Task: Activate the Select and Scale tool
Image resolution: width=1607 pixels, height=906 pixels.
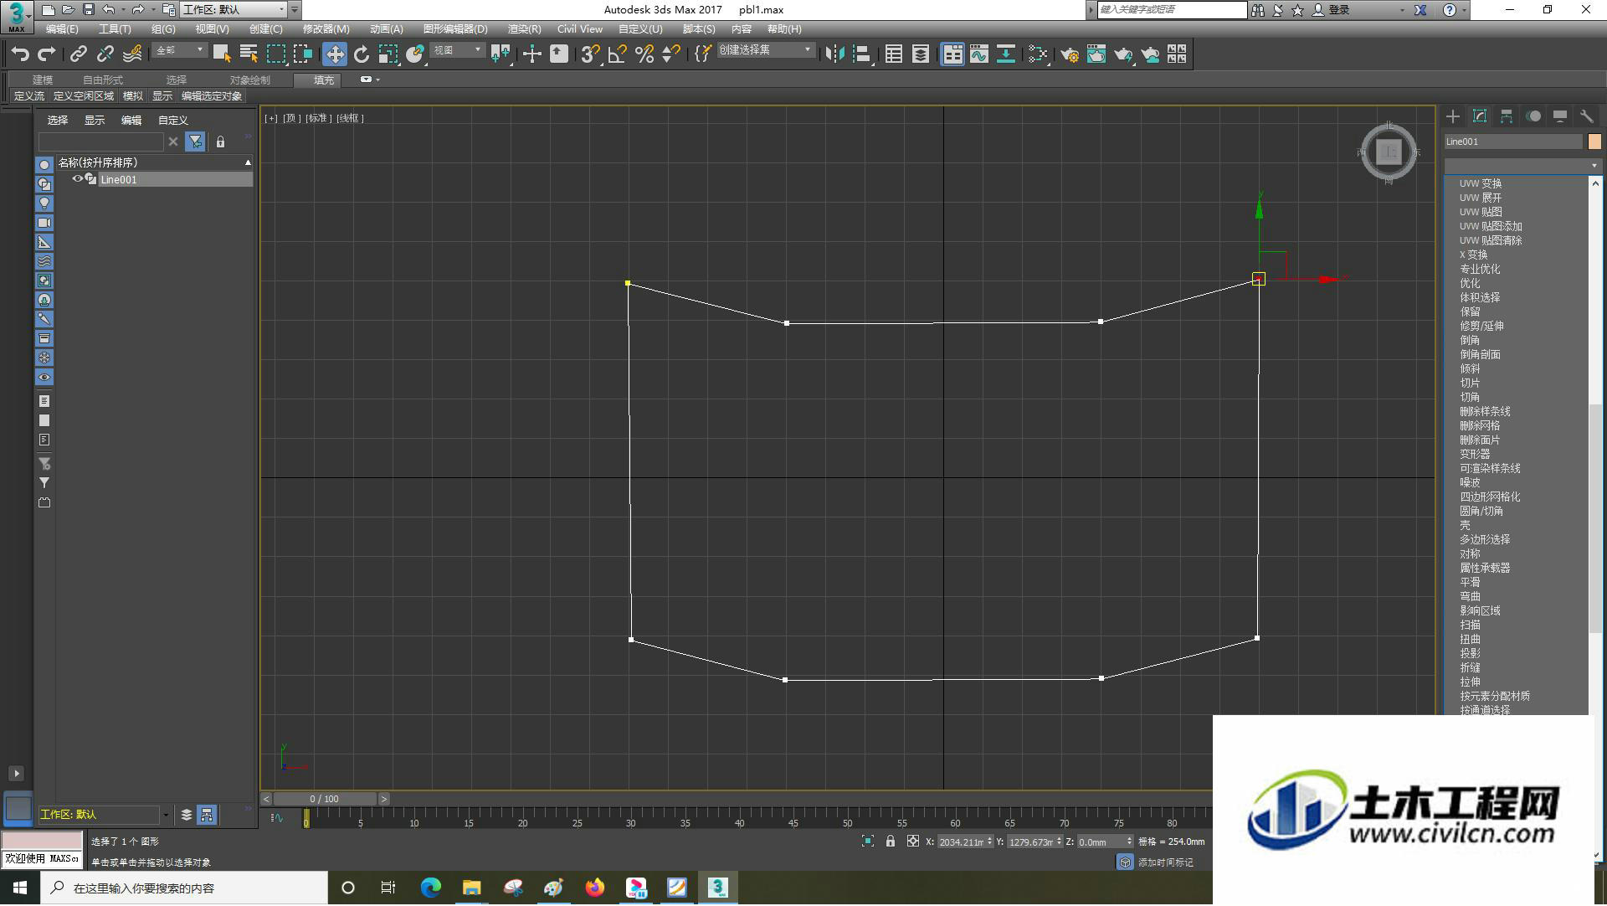Action: pyautogui.click(x=388, y=54)
